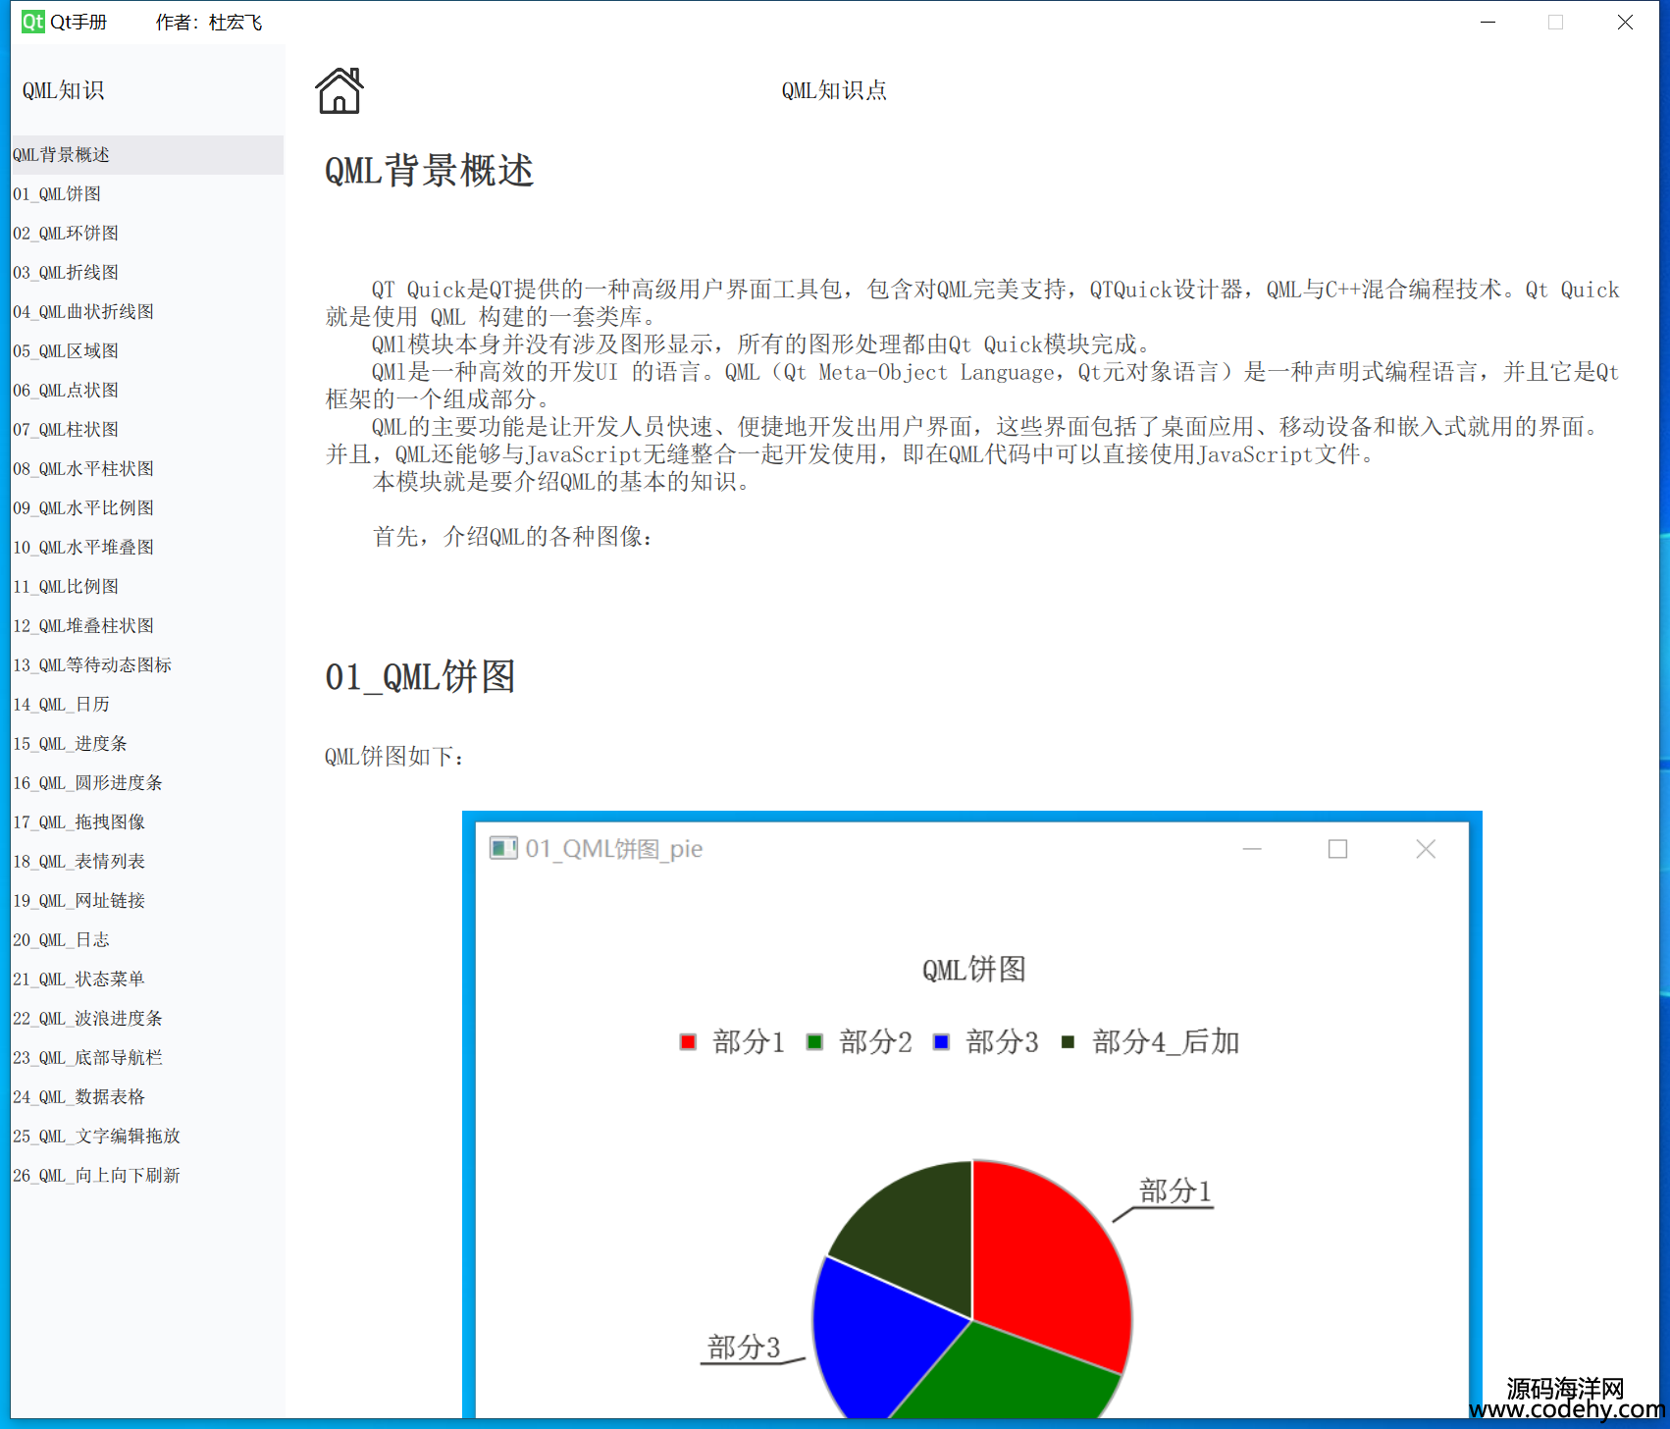Select the 14_QML_日历 entry

coord(147,705)
